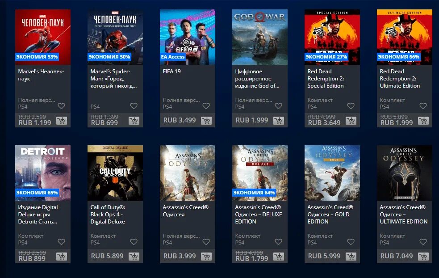This screenshot has height=278, width=439.
Task: Toggle wishlist heart for FIFA 19
Action: tap(206, 106)
